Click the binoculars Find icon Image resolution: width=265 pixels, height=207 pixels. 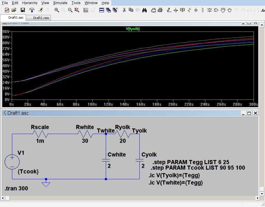pyautogui.click(x=144, y=10)
